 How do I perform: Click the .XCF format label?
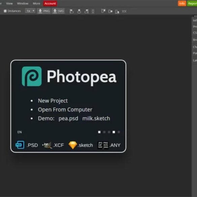click(x=58, y=145)
